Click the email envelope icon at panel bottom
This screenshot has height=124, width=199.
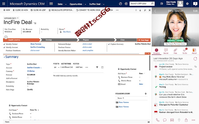(x=172, y=120)
